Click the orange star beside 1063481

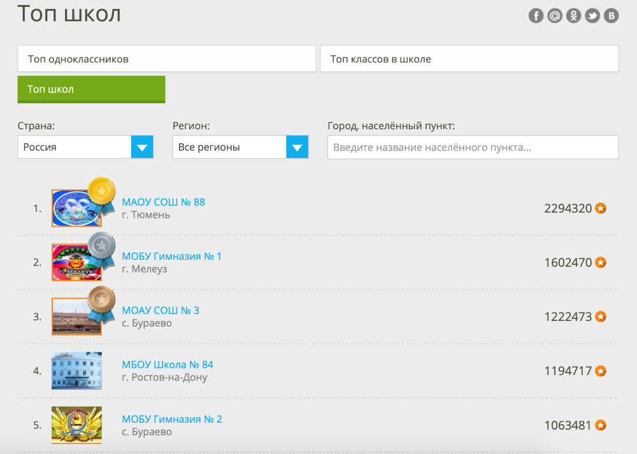point(601,425)
